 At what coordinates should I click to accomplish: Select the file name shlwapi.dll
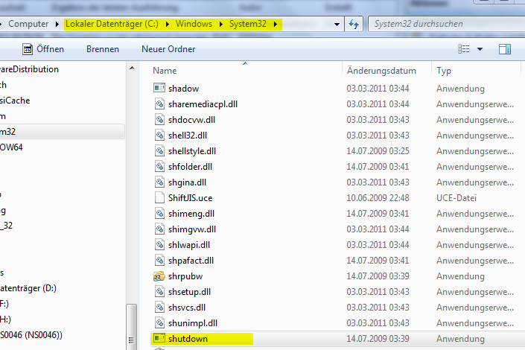[x=189, y=245]
